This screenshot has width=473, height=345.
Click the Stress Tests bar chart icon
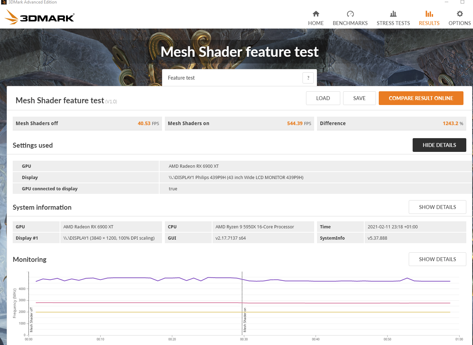coord(393,14)
